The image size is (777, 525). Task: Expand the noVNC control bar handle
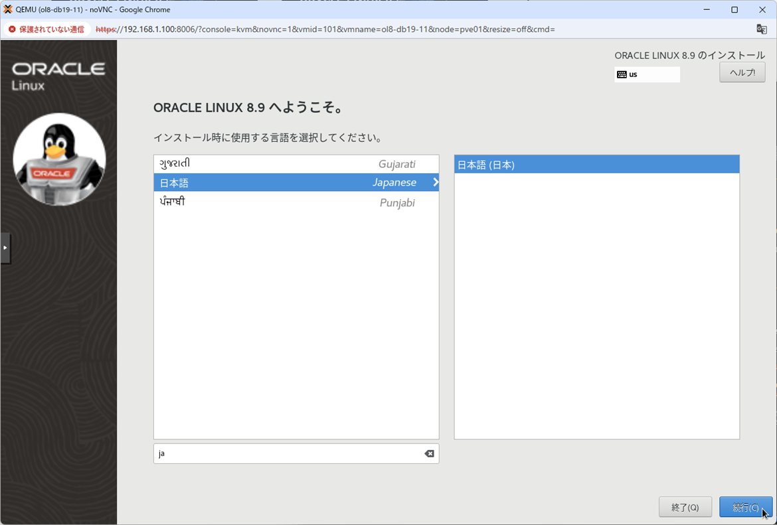[x=5, y=248]
